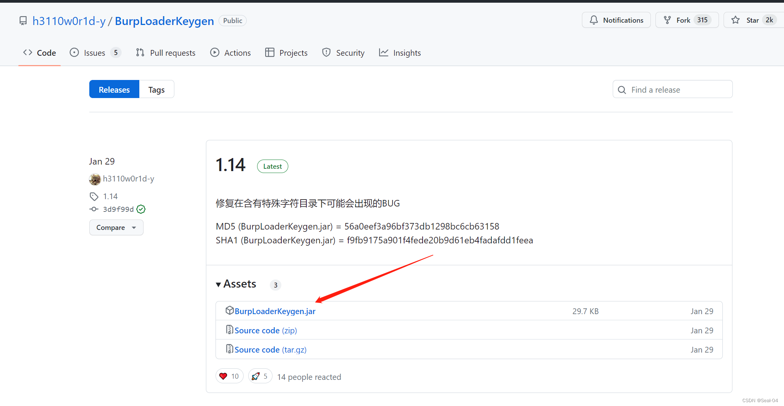Click the heart reaction with 10

[x=229, y=376]
